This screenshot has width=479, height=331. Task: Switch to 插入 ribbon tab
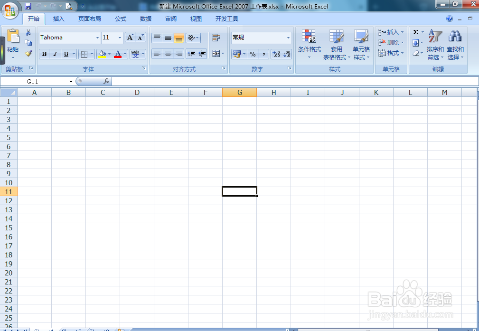tap(59, 19)
